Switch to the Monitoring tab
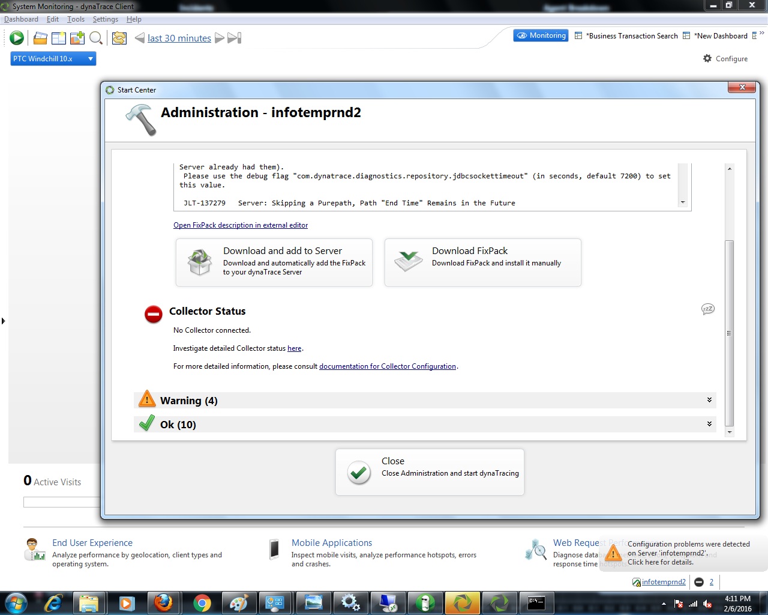The width and height of the screenshot is (768, 615). (x=541, y=35)
